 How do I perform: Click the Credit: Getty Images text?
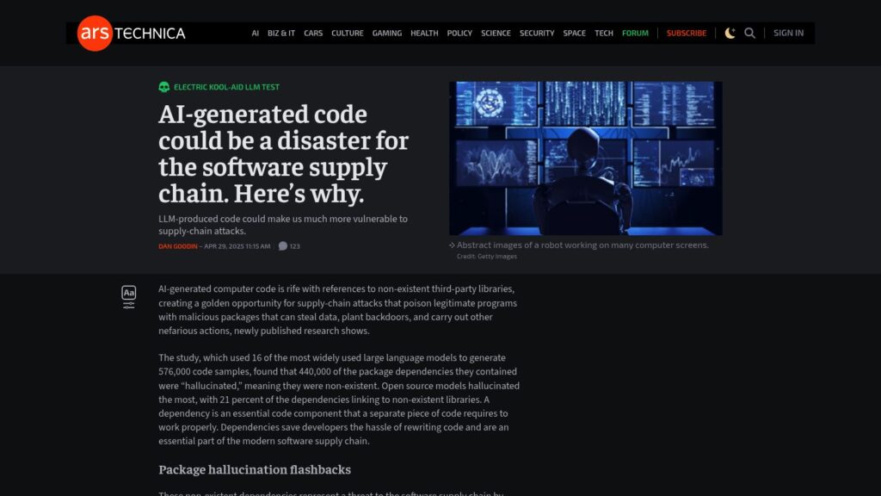click(x=487, y=257)
